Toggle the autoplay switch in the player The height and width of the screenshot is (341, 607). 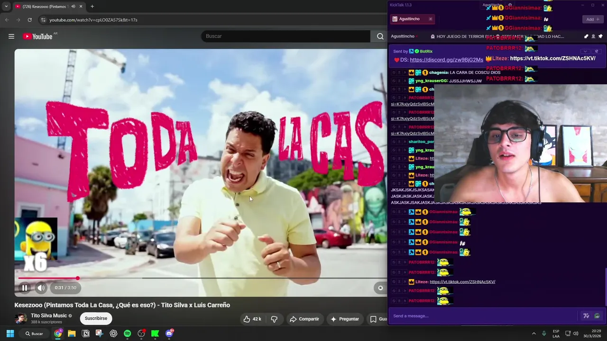(380, 287)
